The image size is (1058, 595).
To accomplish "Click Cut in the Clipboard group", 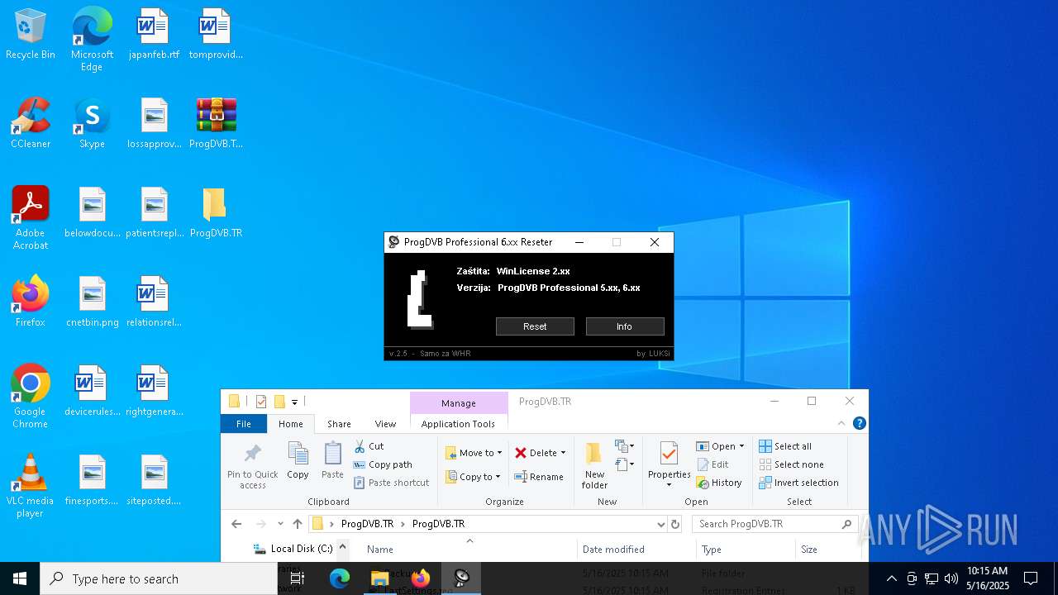I will 369,446.
